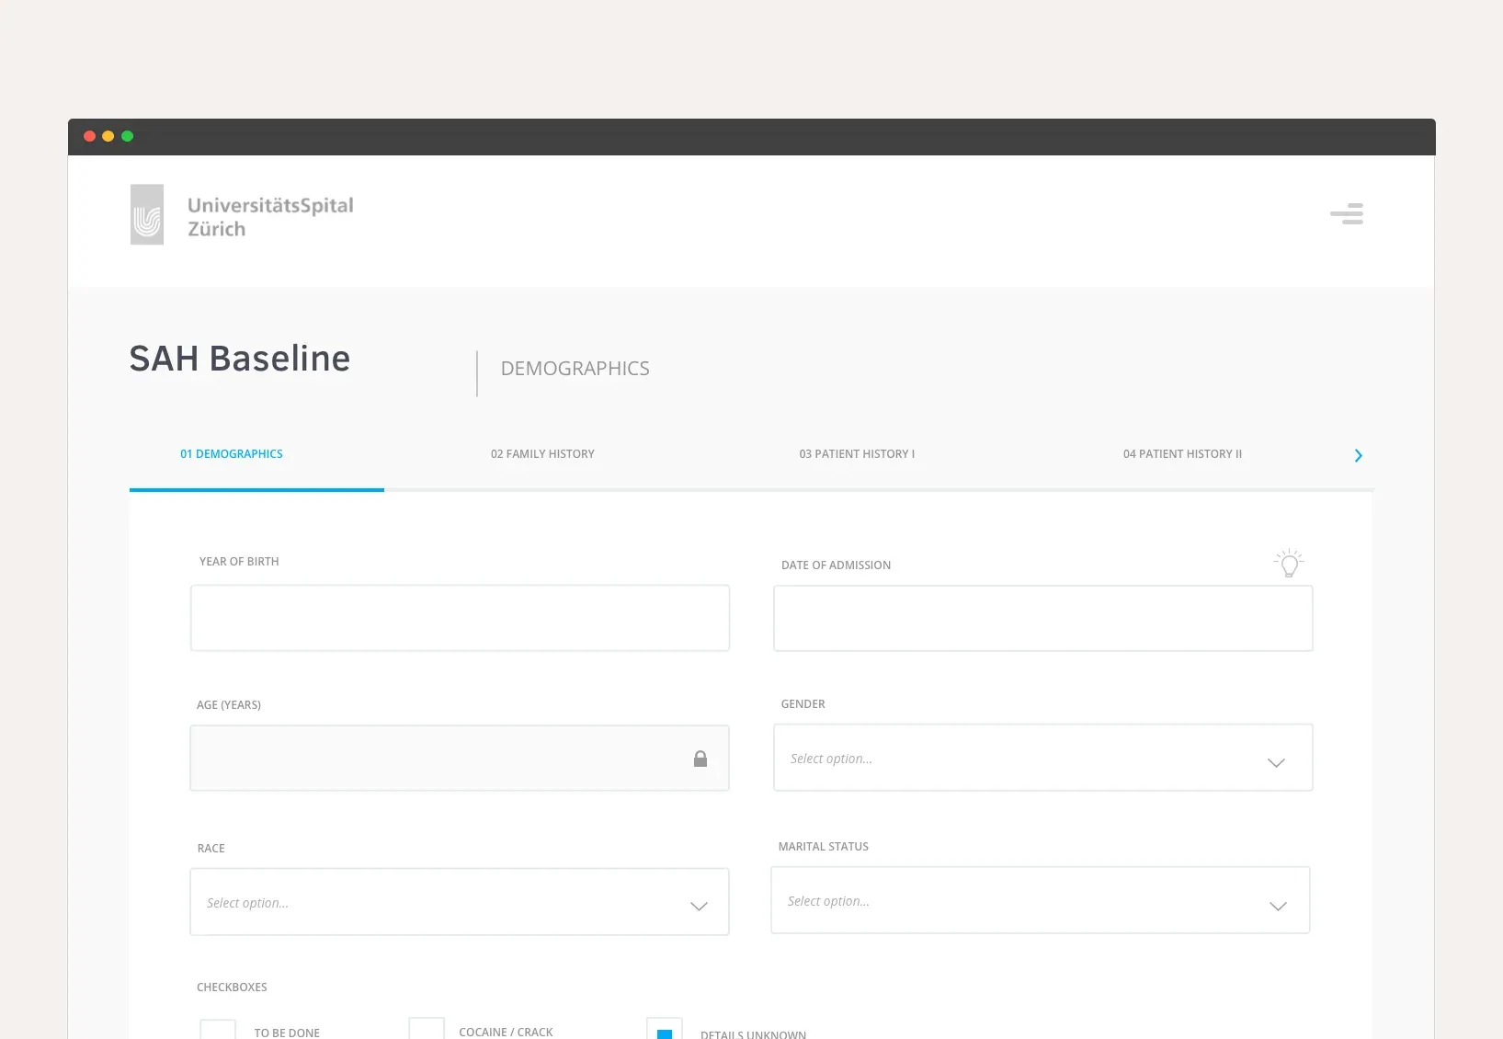Click the green maximize window dot
Image resolution: width=1503 pixels, height=1039 pixels.
pyautogui.click(x=128, y=136)
